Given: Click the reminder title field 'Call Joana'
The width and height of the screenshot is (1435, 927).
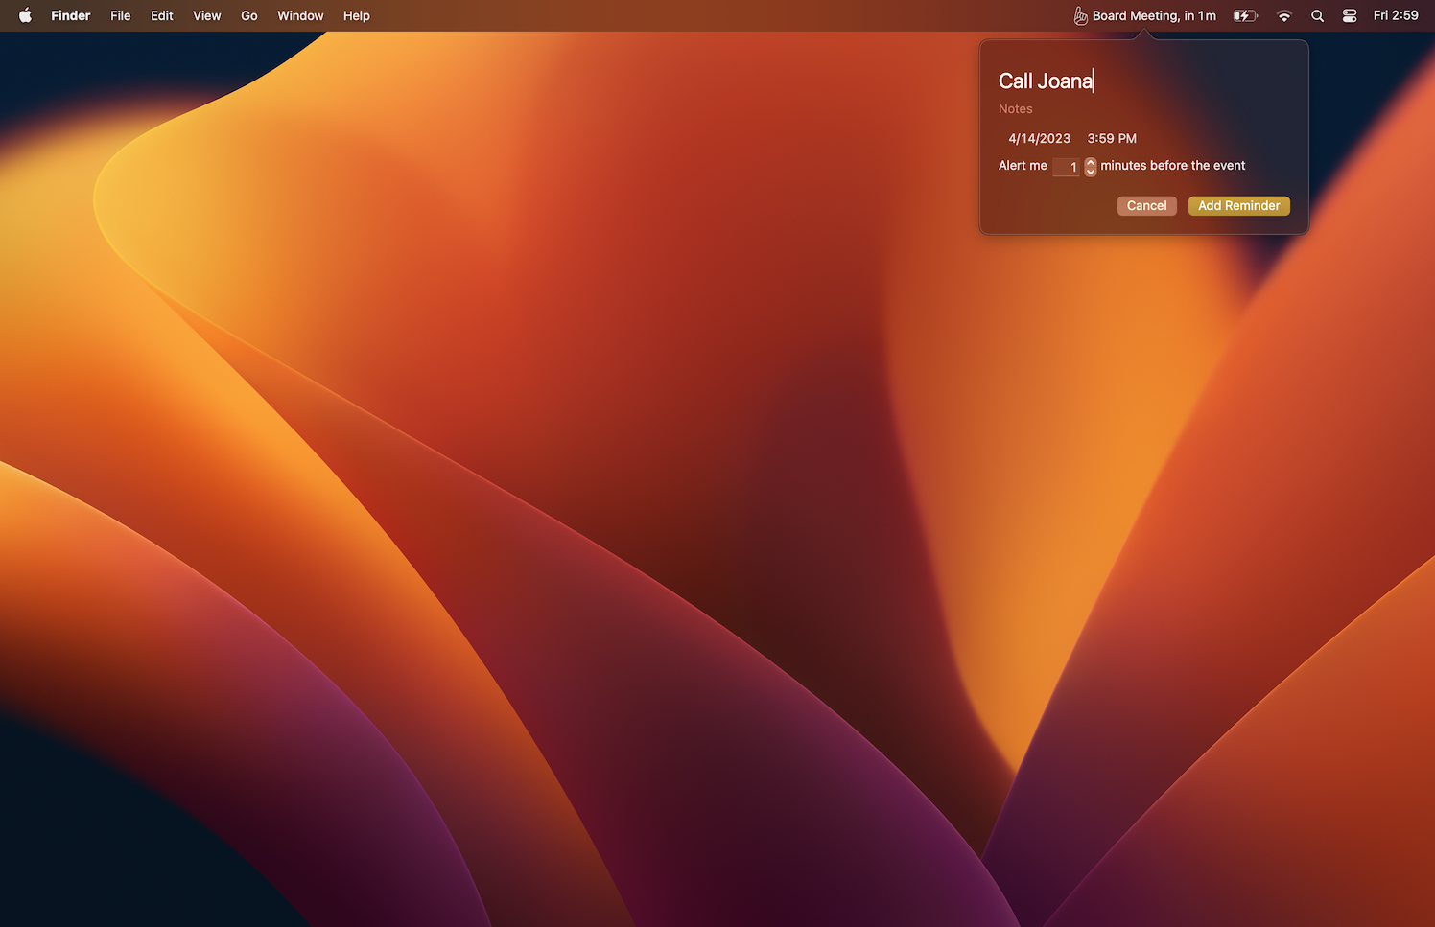Looking at the screenshot, I should point(1046,81).
